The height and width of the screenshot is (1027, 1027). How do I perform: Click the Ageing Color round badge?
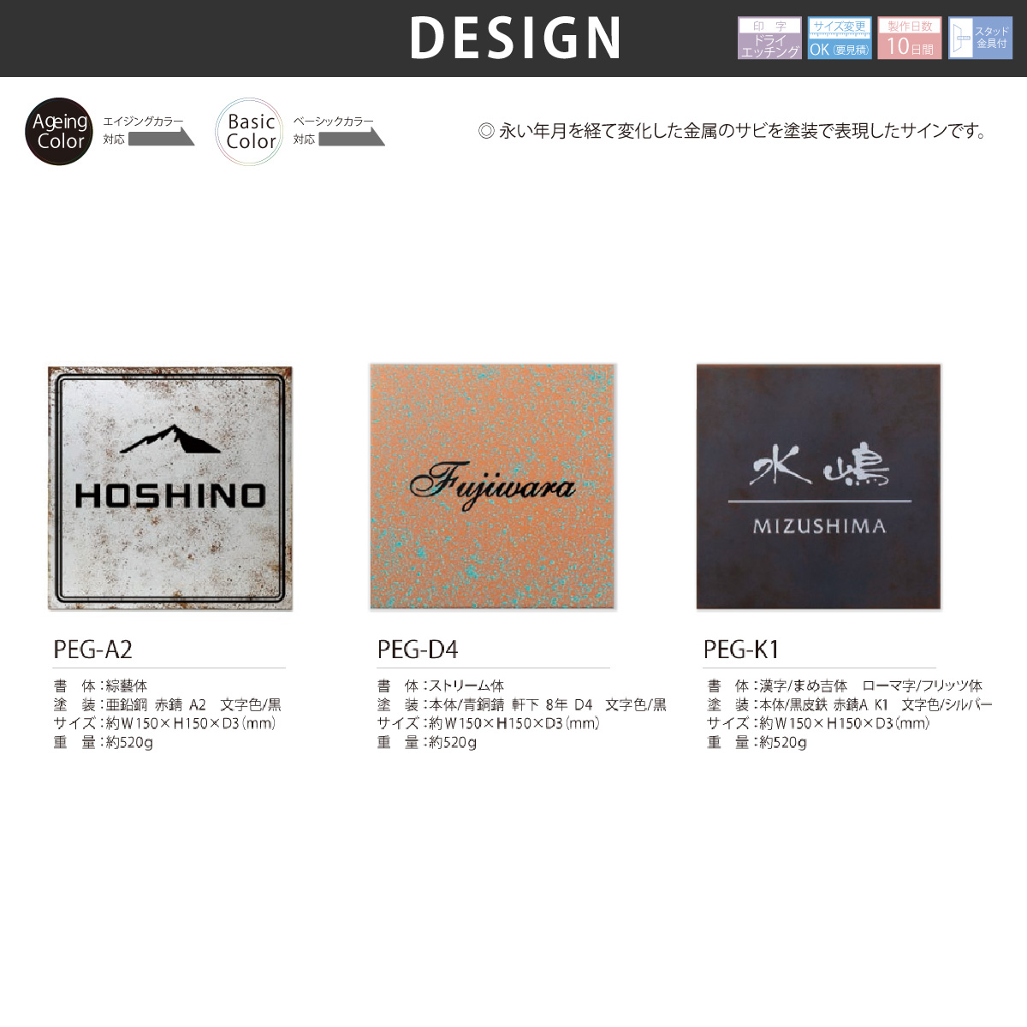(x=59, y=132)
